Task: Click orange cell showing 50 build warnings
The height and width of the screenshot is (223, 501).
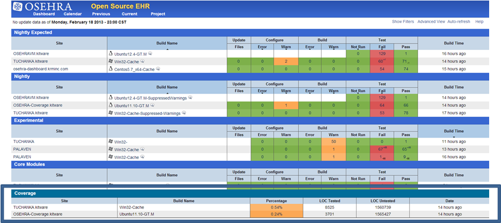Action: [333, 141]
